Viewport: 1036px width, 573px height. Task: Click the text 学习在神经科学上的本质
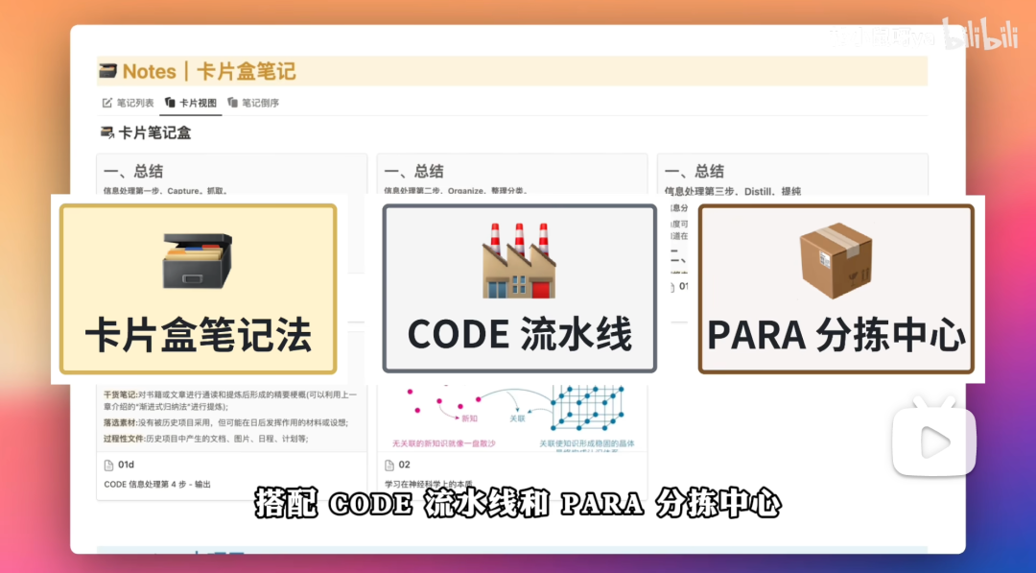(428, 485)
